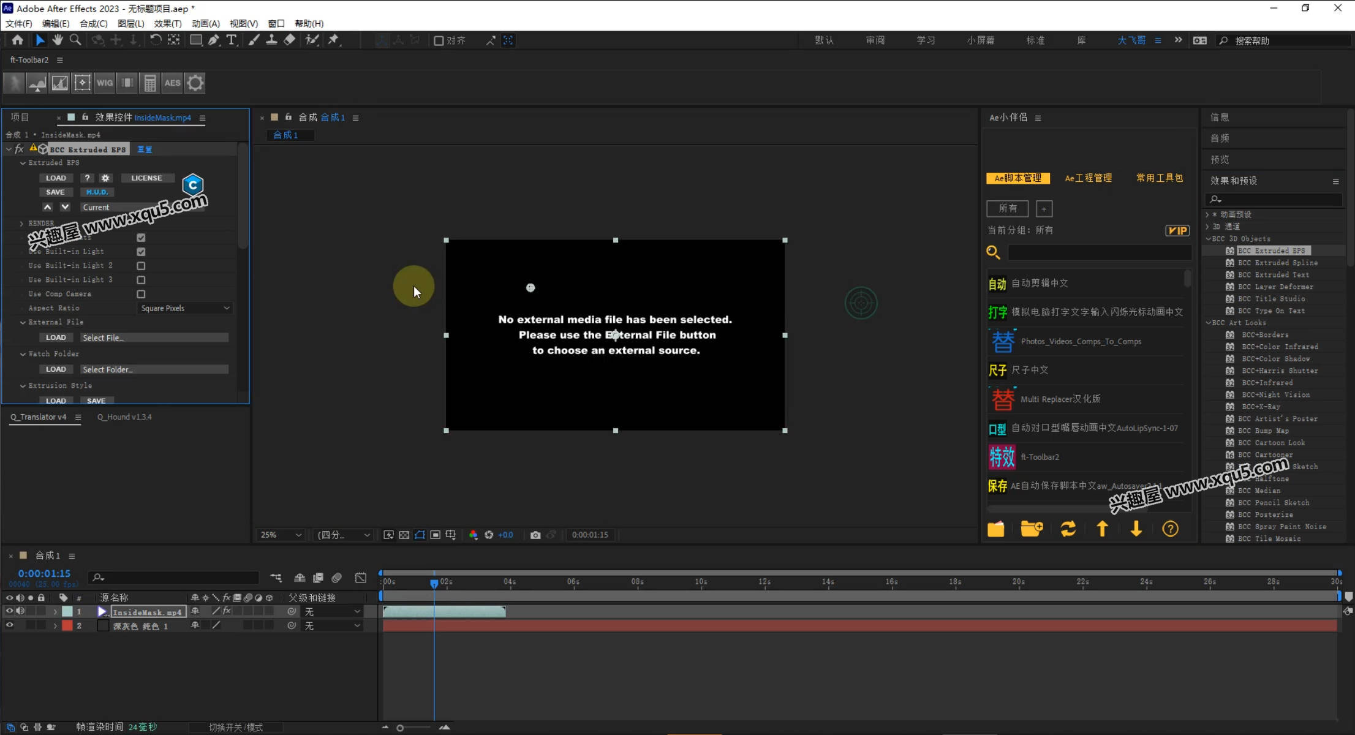The width and height of the screenshot is (1355, 735).
Task: Click the calculator icon in ft-Toolbar2
Action: coord(150,83)
